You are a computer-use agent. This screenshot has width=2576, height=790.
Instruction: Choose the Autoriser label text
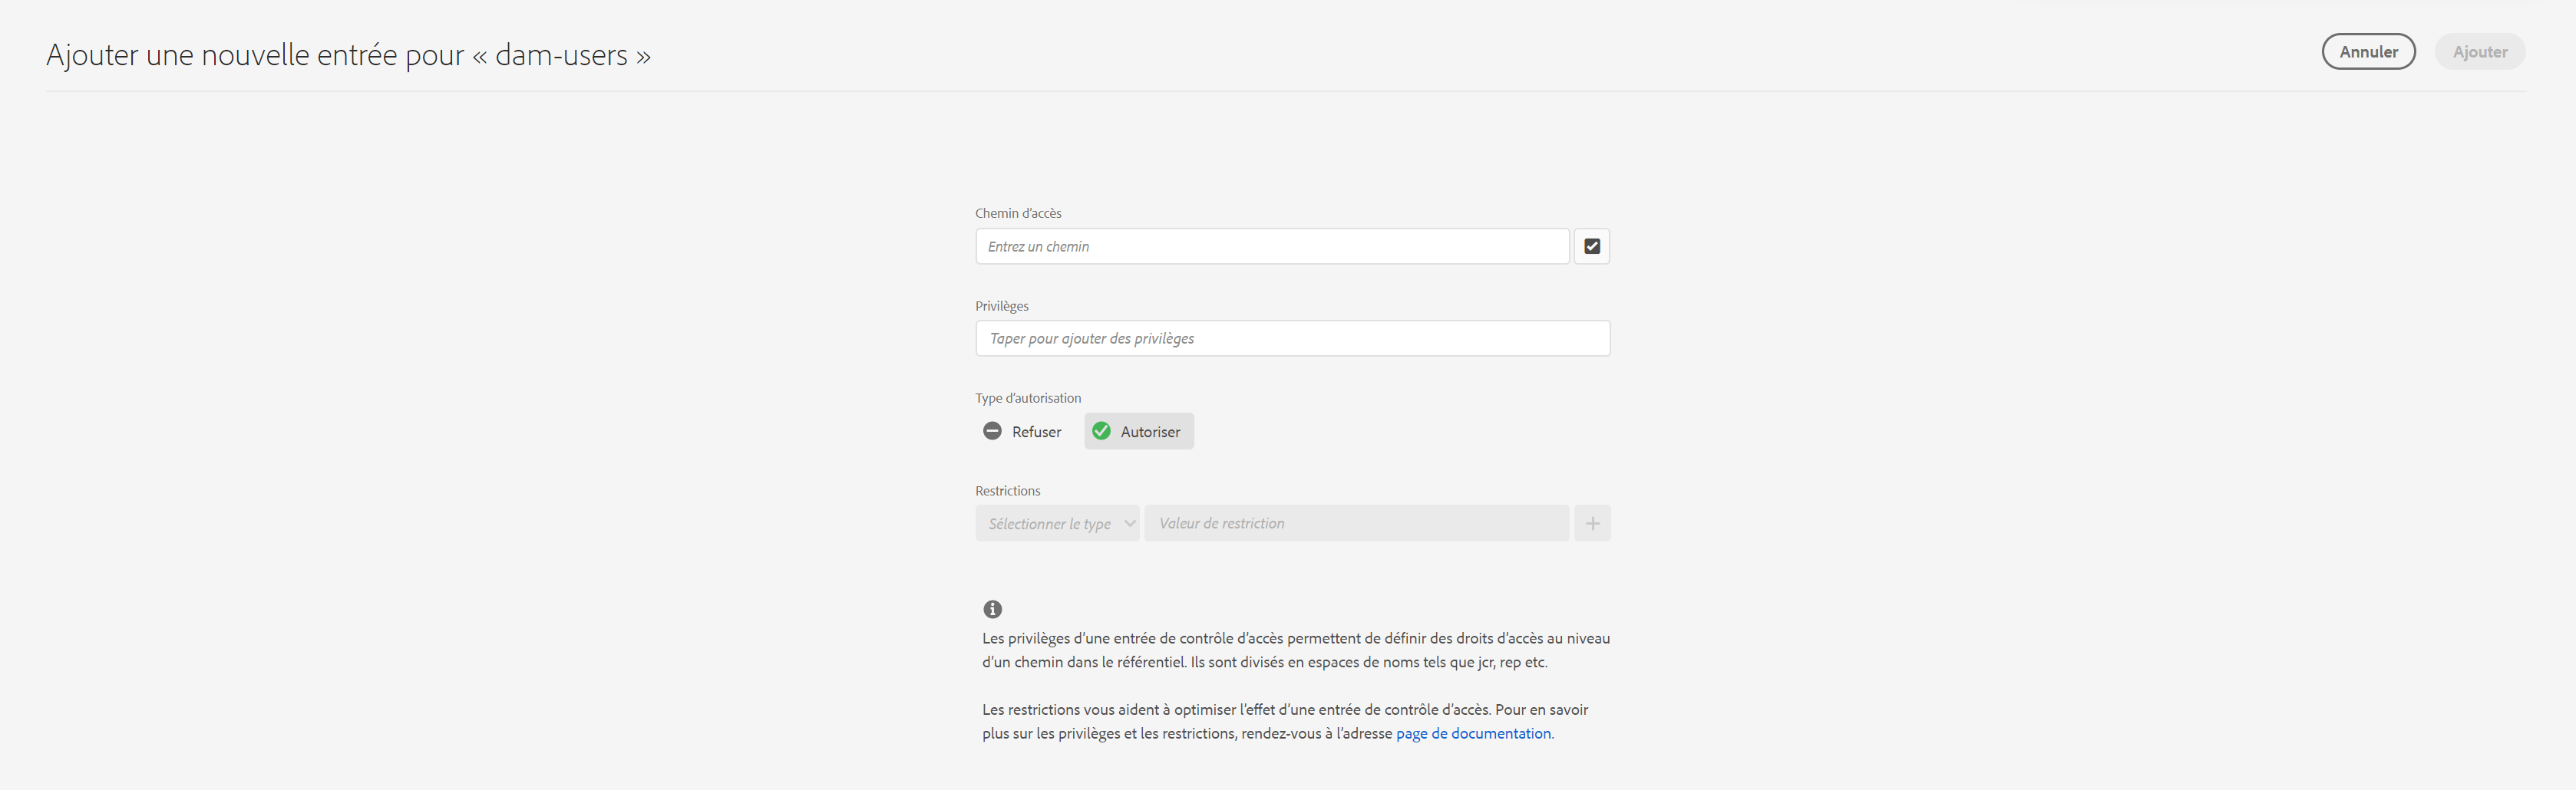pyautogui.click(x=1150, y=433)
